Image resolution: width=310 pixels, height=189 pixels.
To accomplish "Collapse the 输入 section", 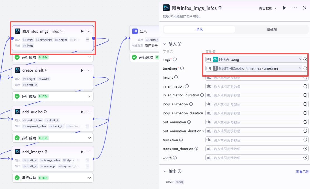I will pos(165,44).
